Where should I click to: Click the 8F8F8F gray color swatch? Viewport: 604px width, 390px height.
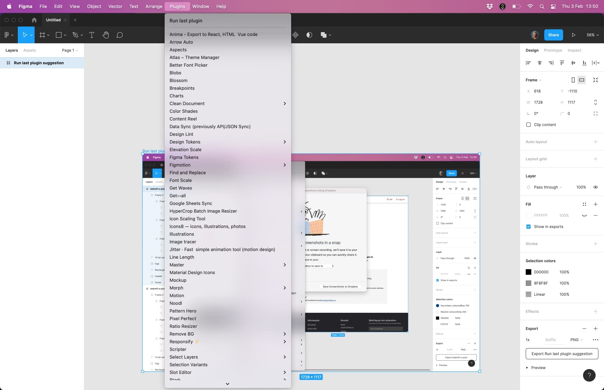point(528,283)
